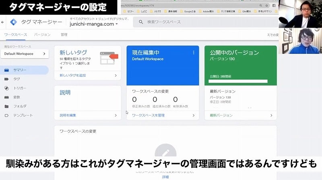322x180 pixels.
Task: Click the top presenter webcam thumbnail
Action: click(300, 14)
